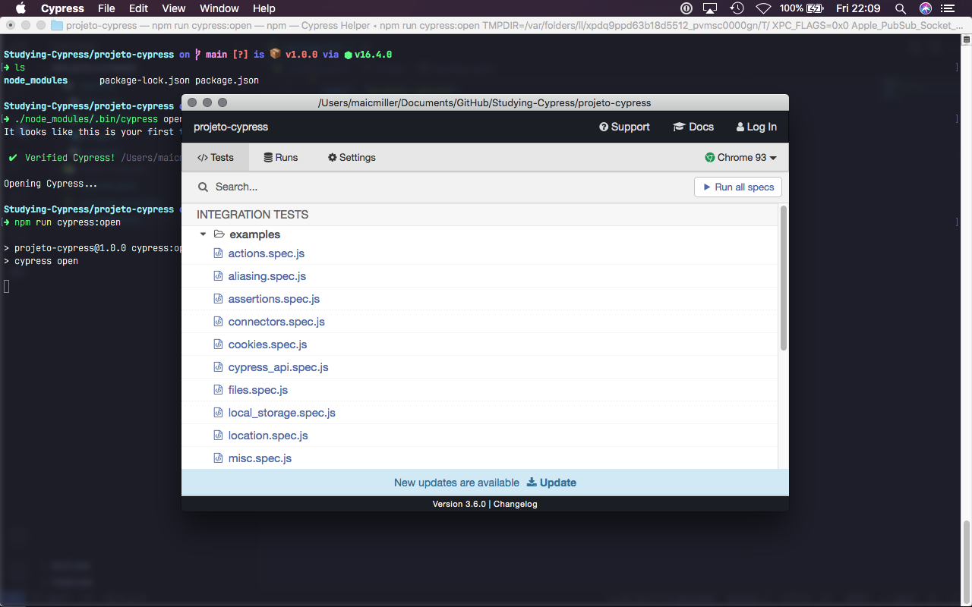Viewport: 972px width, 607px height.
Task: Open the Chrome 93 browser dropdown
Action: point(741,158)
